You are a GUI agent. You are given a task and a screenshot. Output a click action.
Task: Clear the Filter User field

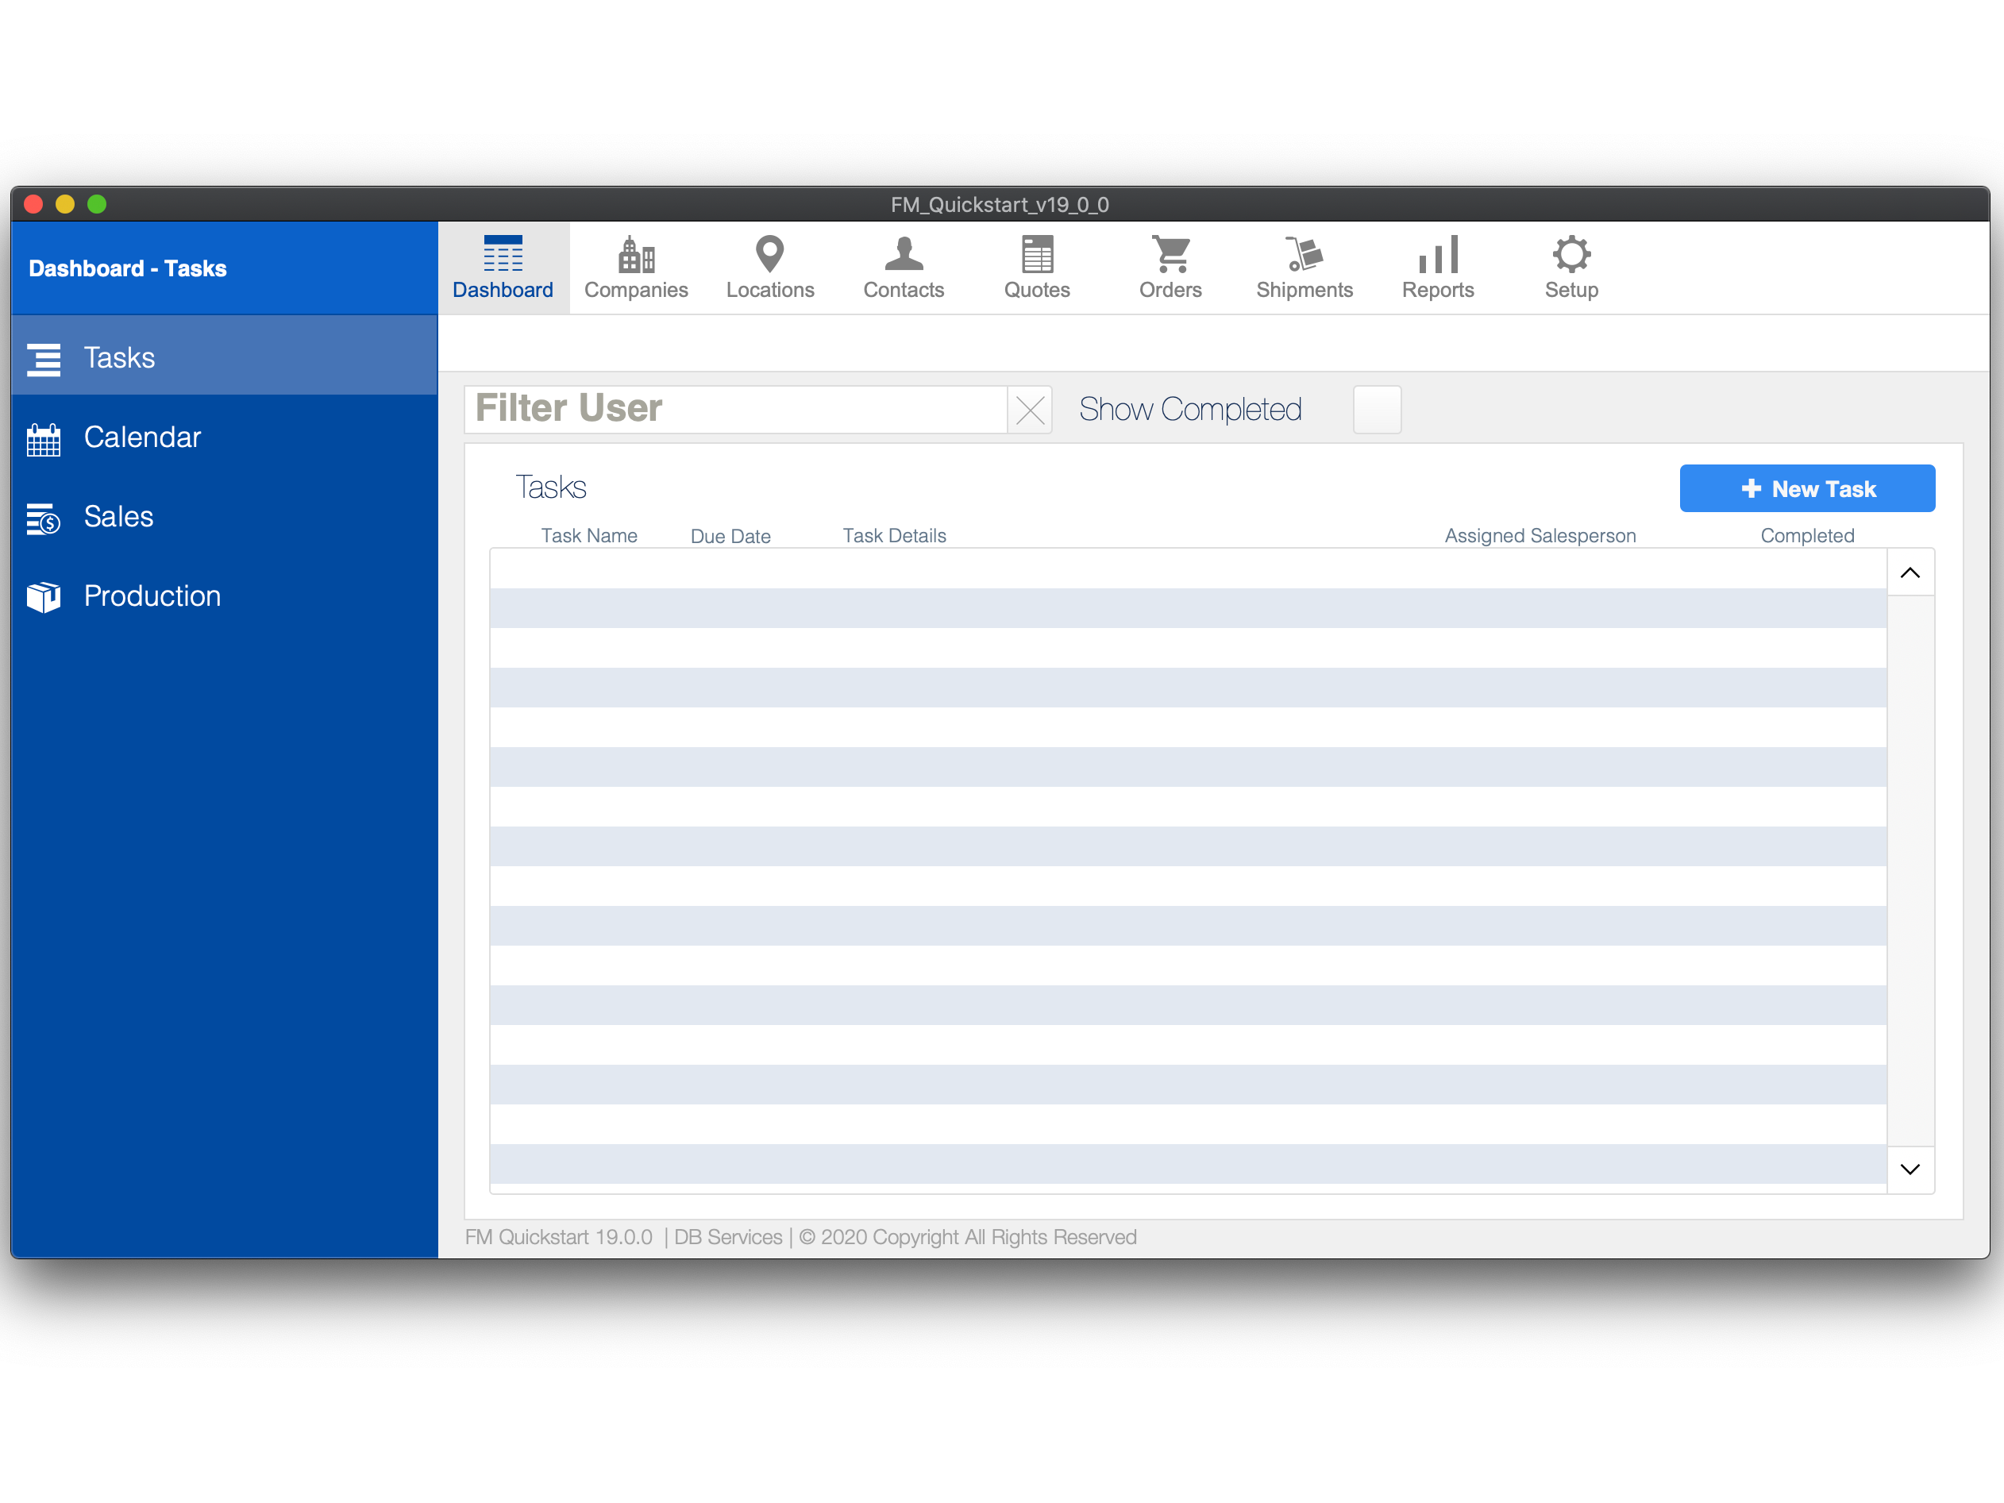[1030, 410]
